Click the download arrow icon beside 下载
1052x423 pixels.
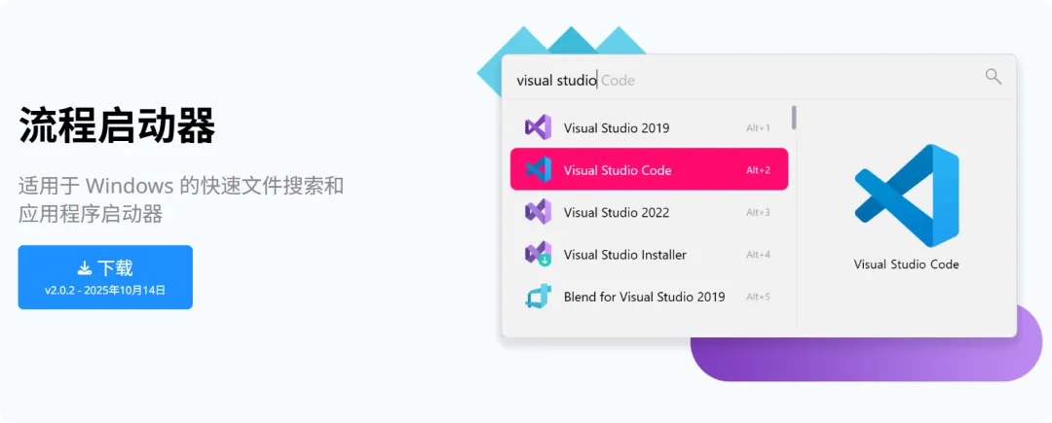click(85, 268)
